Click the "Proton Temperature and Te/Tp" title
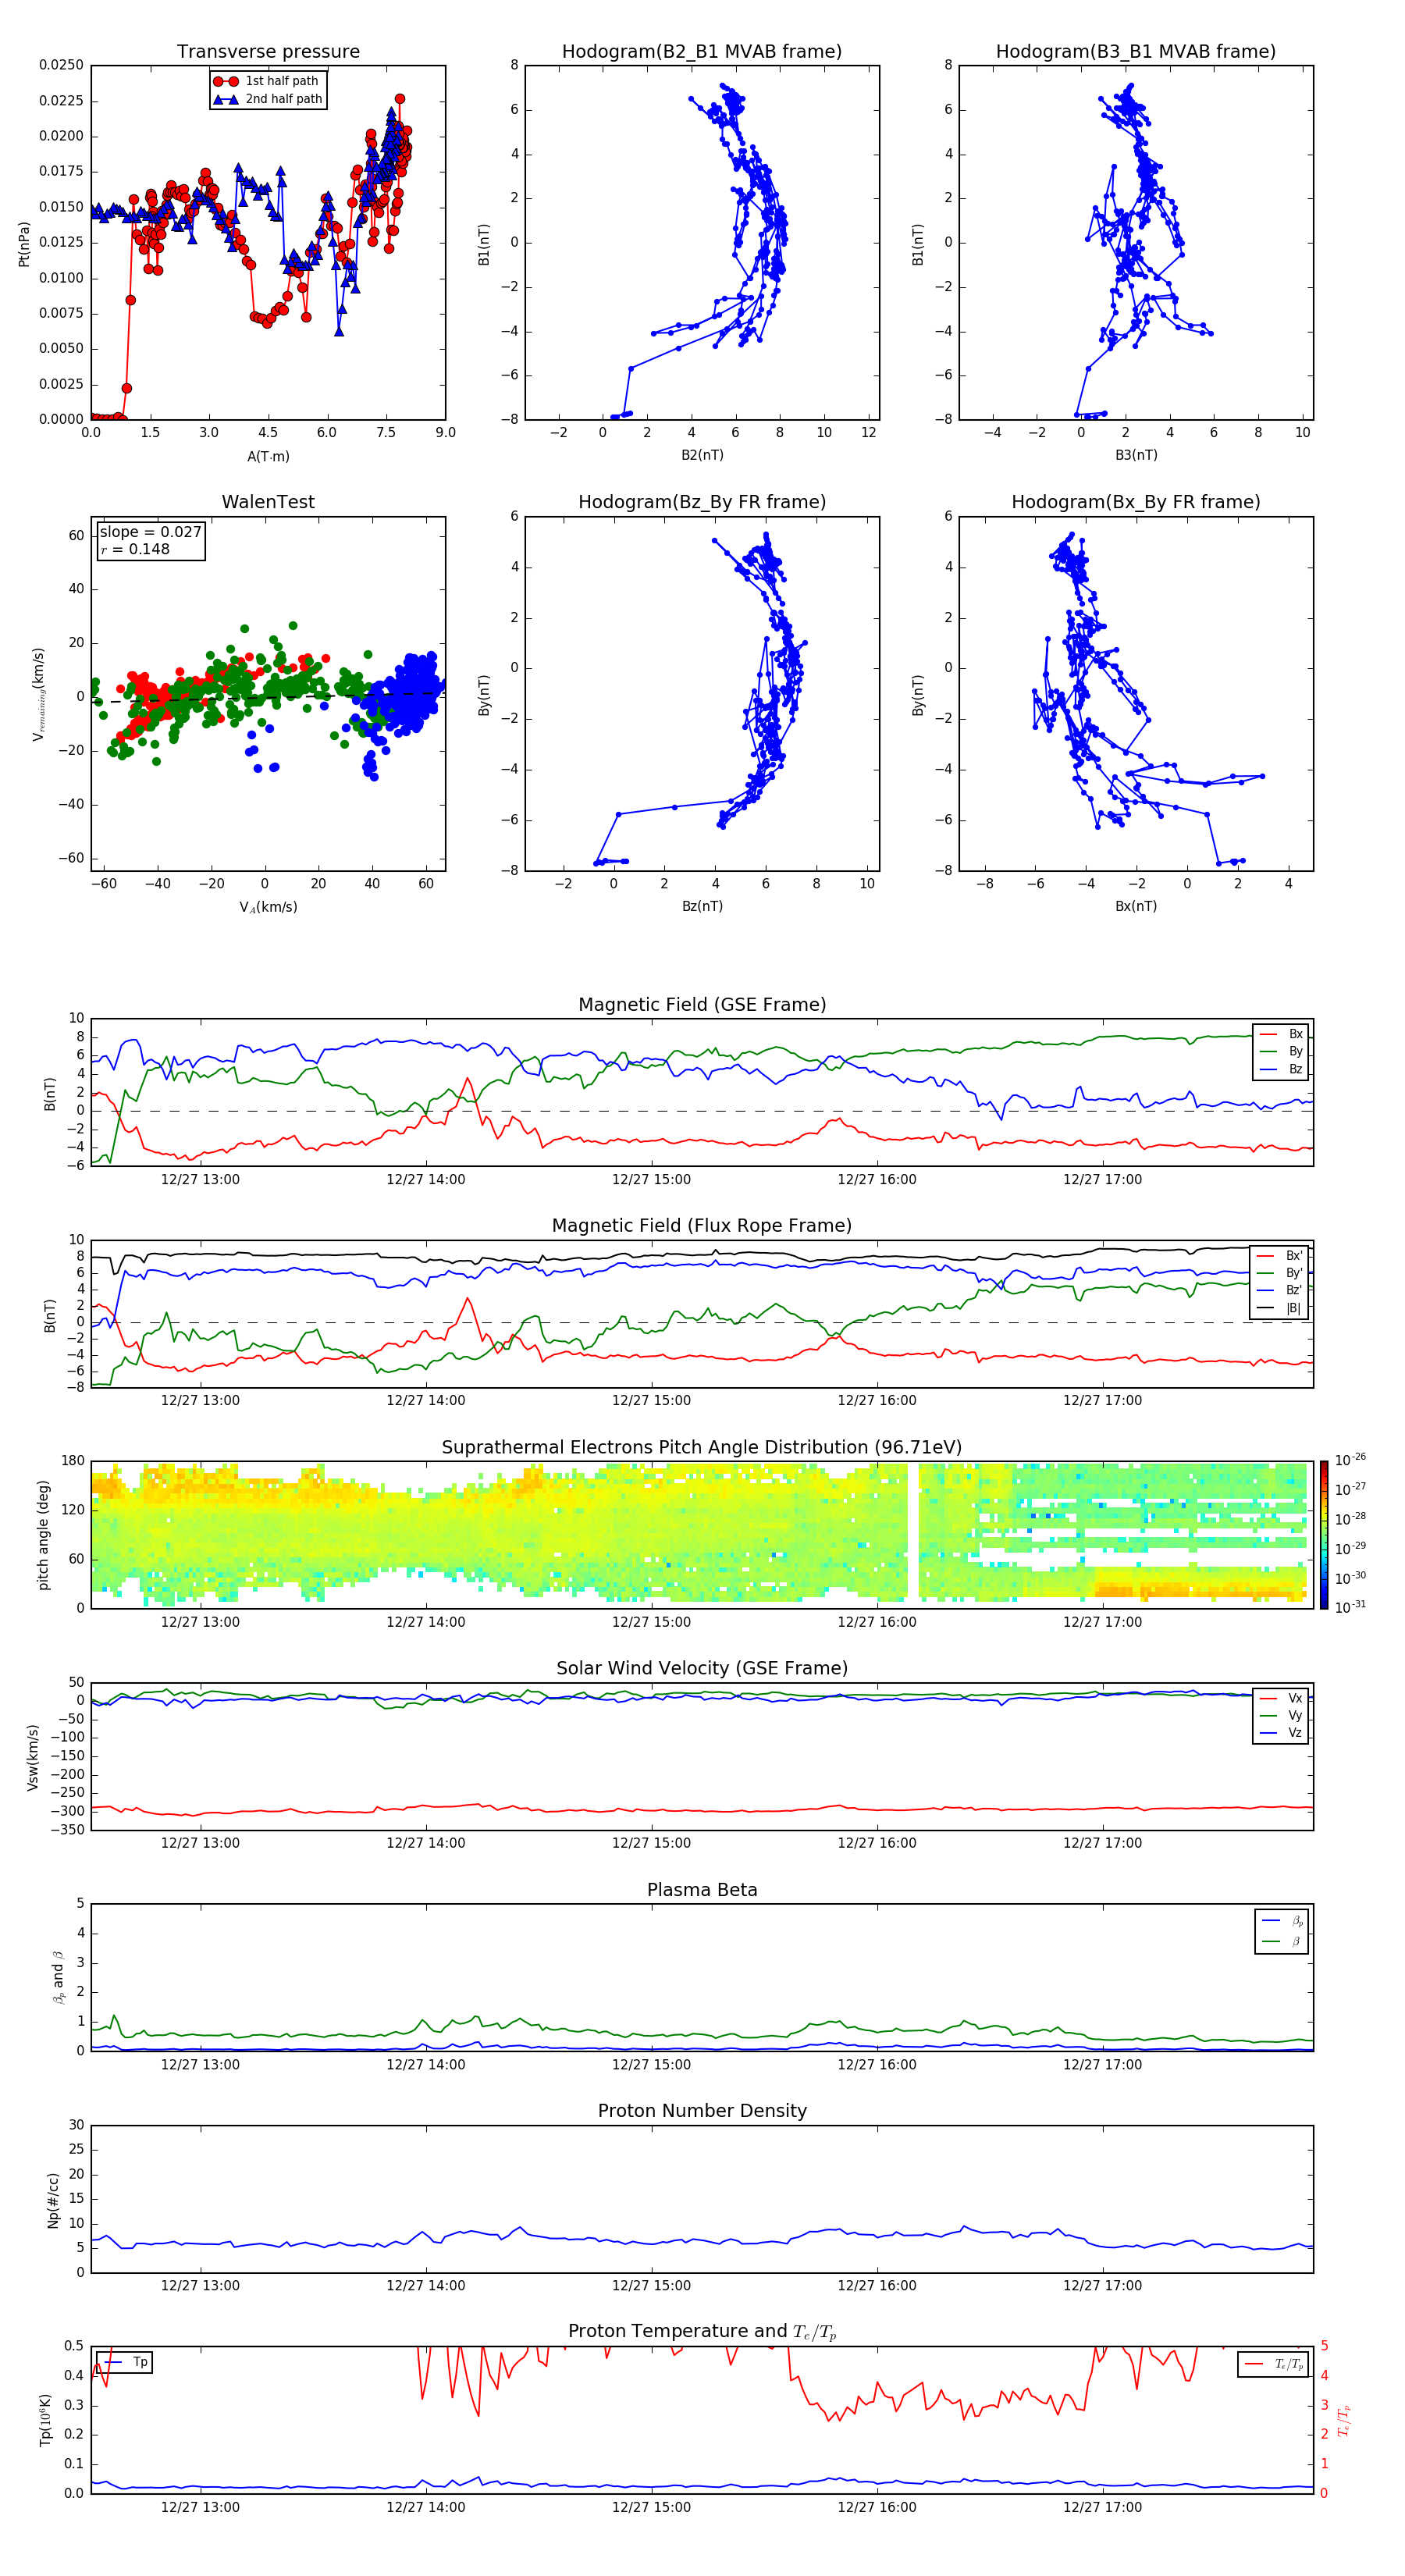This screenshot has width=1405, height=2576. tap(702, 2333)
